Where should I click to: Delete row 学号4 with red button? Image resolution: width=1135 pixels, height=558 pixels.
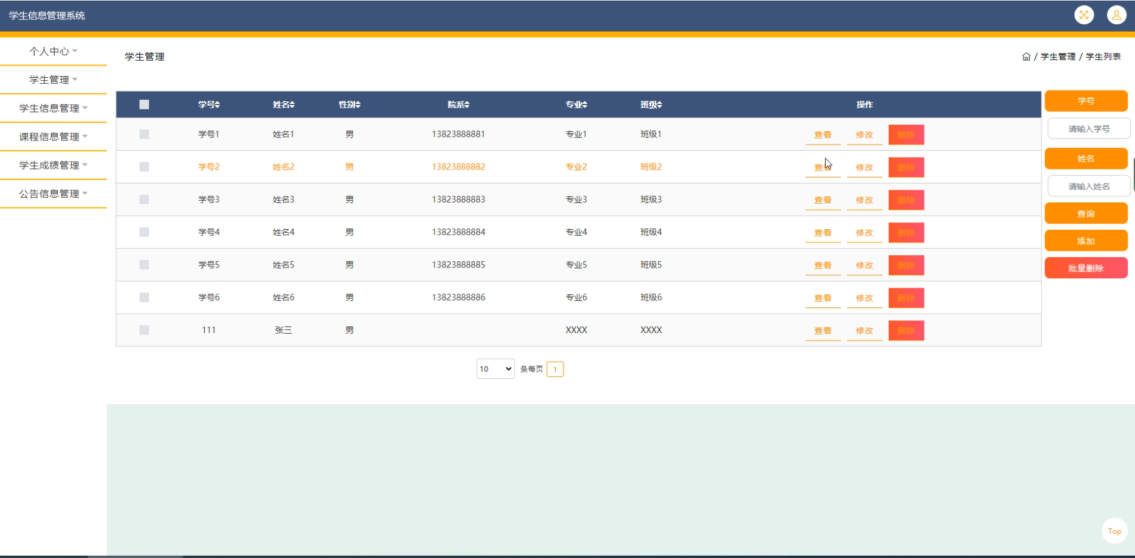[906, 233]
